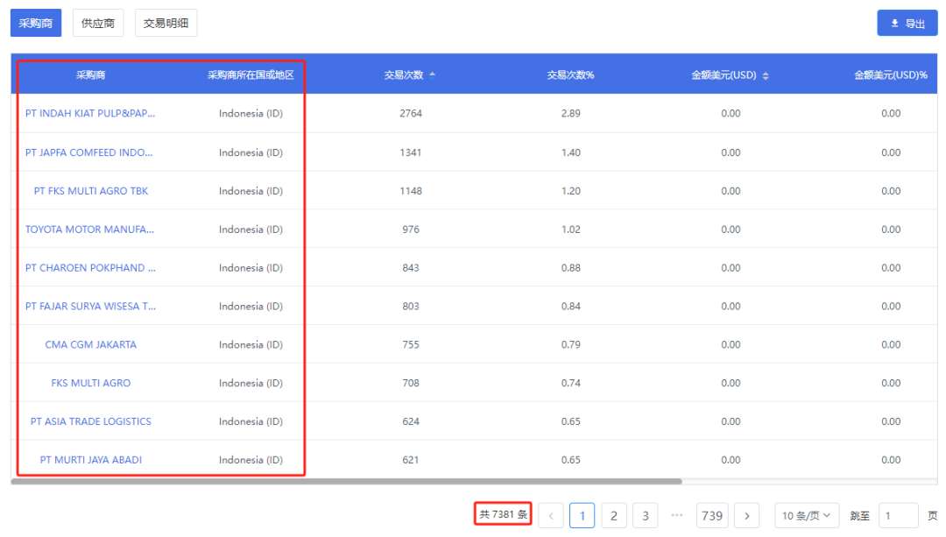Open the 10 条/页 page size dropdown
The width and height of the screenshot is (946, 537).
coord(807,516)
